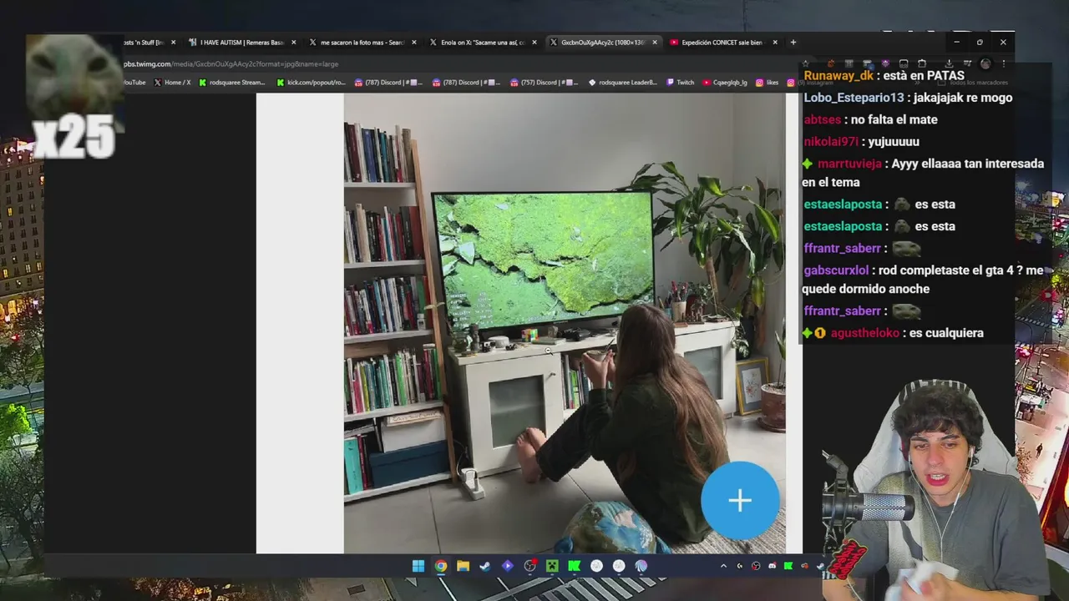Click the blue plus zoom button on the image
This screenshot has width=1069, height=601.
[739, 500]
